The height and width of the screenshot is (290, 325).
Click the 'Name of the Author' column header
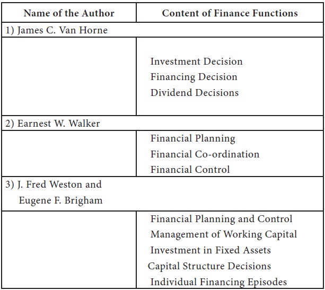coord(70,13)
